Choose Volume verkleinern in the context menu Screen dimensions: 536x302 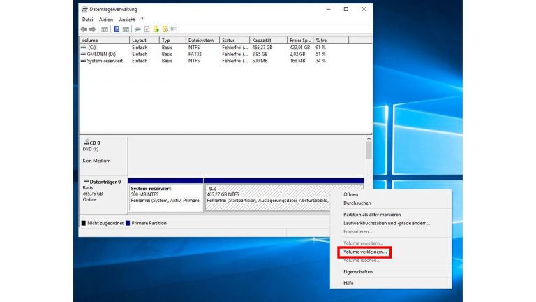[364, 252]
